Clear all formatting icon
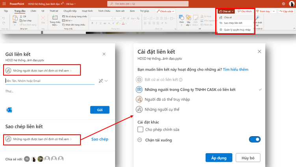The width and height of the screenshot is (296, 167). 138,18
